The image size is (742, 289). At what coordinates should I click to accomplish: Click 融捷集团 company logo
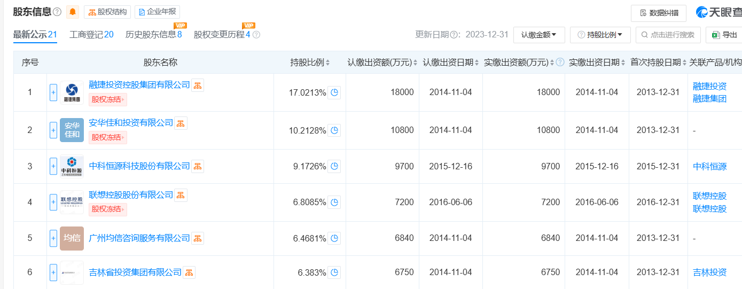coord(72,92)
